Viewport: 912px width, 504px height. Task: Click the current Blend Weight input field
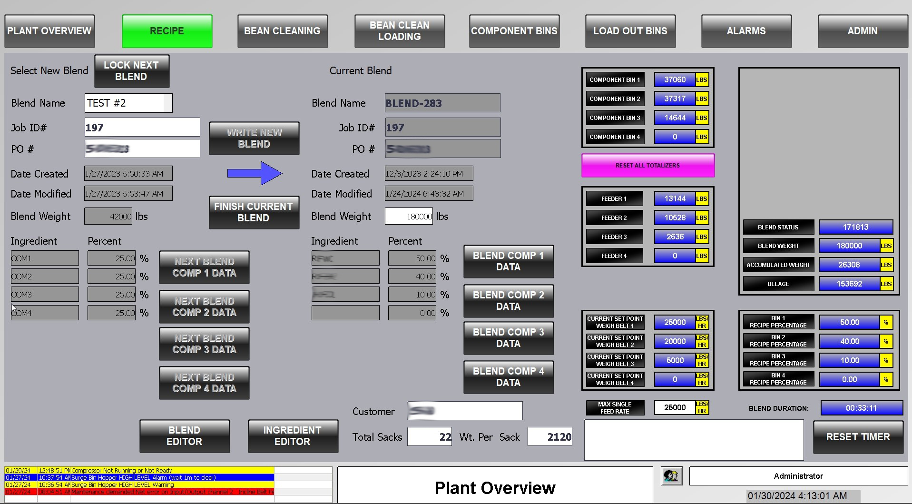point(409,217)
